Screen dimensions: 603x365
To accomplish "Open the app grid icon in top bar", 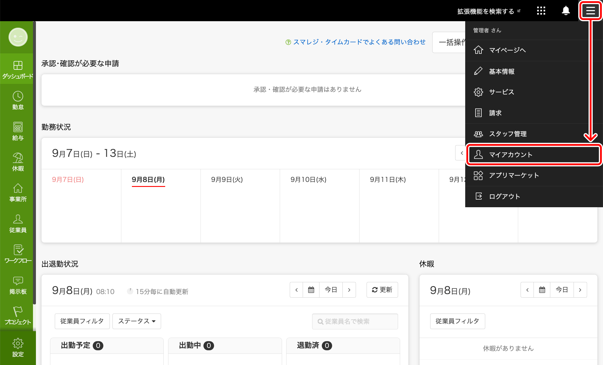I will (x=541, y=11).
